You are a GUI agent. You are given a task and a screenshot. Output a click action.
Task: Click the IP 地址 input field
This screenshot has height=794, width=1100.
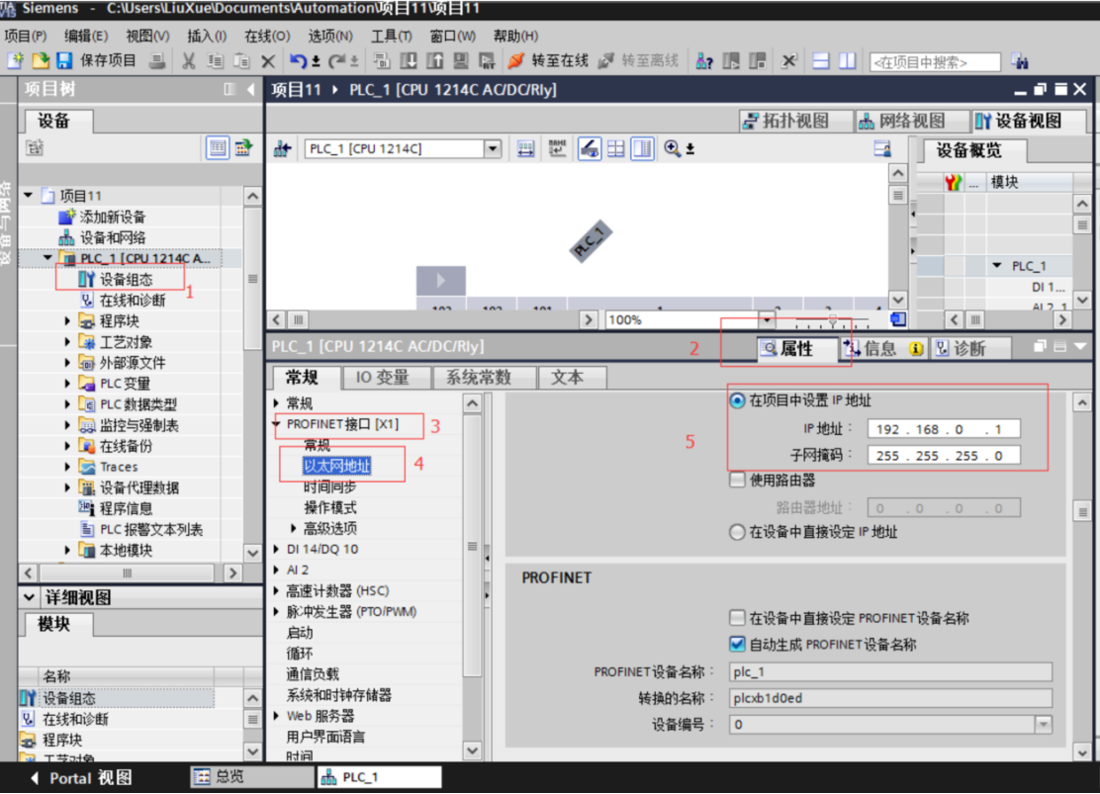pos(944,428)
